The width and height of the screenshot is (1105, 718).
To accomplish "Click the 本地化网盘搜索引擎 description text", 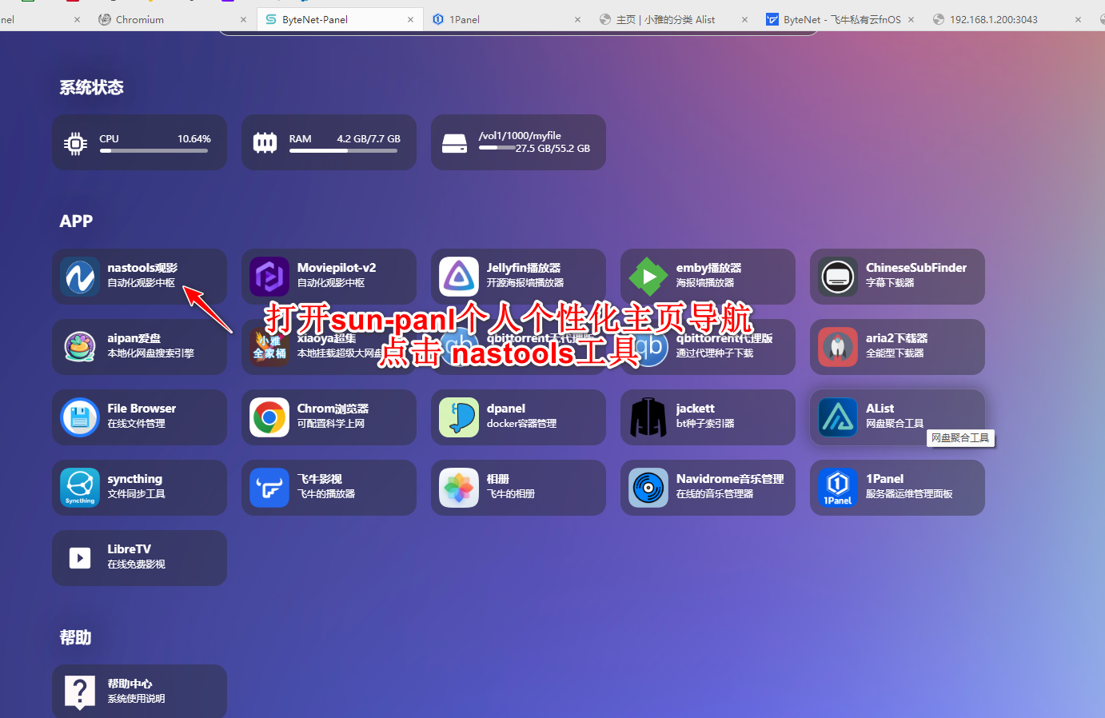I will click(151, 353).
